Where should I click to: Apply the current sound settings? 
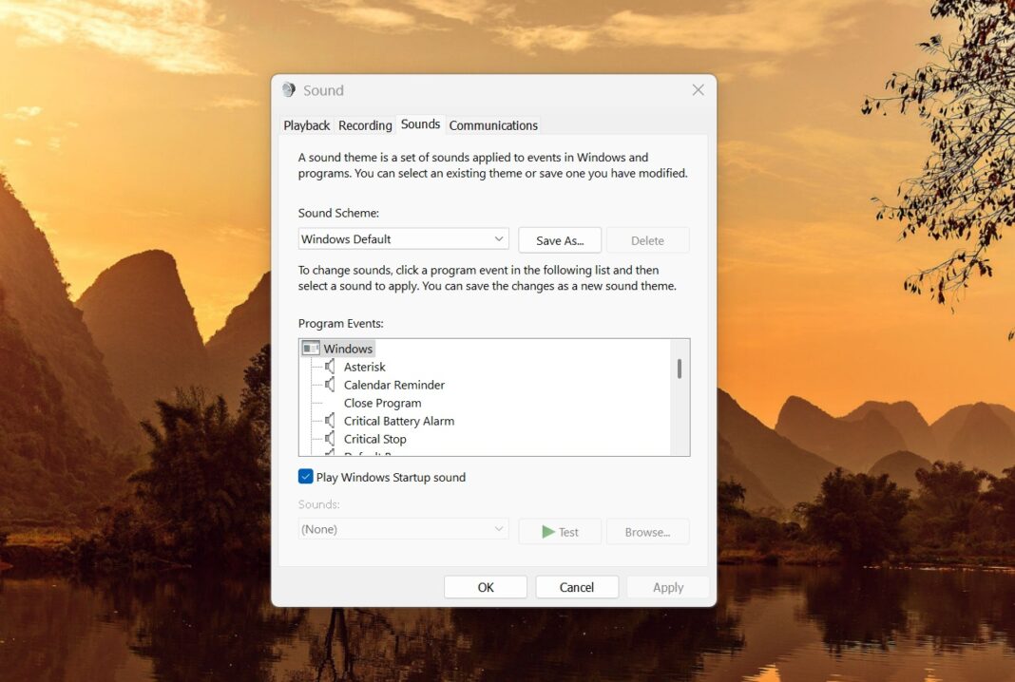pyautogui.click(x=667, y=586)
